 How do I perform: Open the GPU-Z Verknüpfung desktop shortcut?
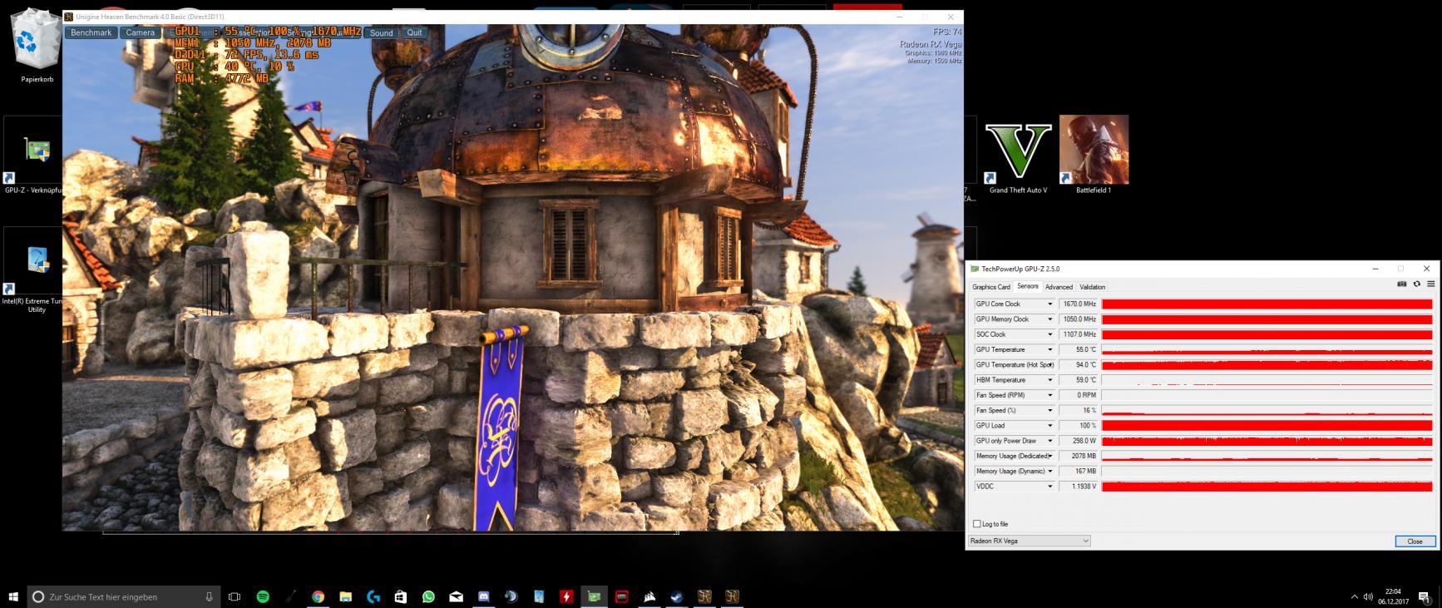[33, 156]
